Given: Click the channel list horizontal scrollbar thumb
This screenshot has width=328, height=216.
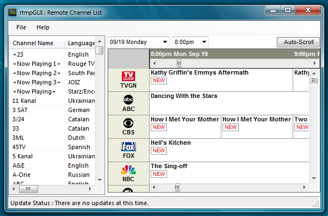Looking at the screenshot, I should tap(28, 189).
